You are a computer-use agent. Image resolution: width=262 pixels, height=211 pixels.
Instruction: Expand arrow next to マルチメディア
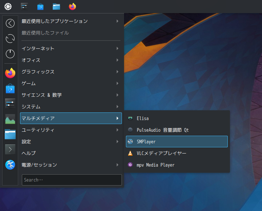pyautogui.click(x=118, y=118)
